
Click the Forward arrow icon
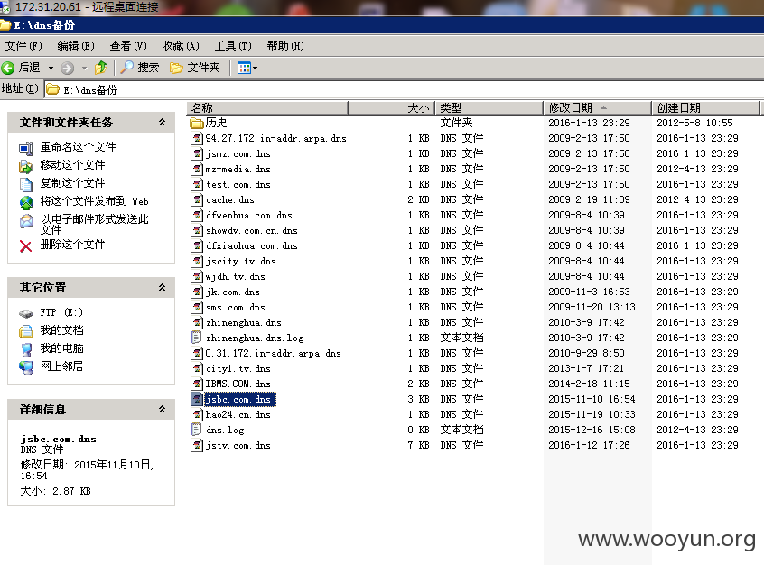coord(67,69)
